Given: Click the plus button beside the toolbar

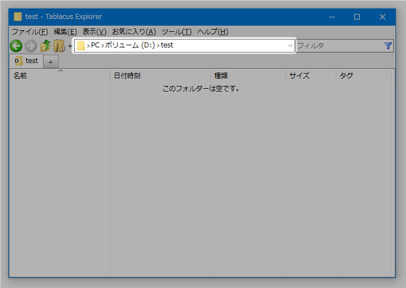Looking at the screenshot, I should [70, 46].
